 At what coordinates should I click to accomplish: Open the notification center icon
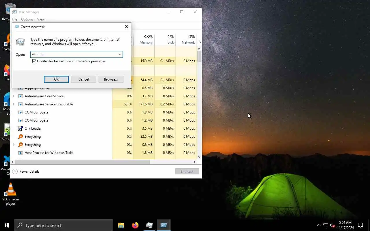click(x=360, y=225)
